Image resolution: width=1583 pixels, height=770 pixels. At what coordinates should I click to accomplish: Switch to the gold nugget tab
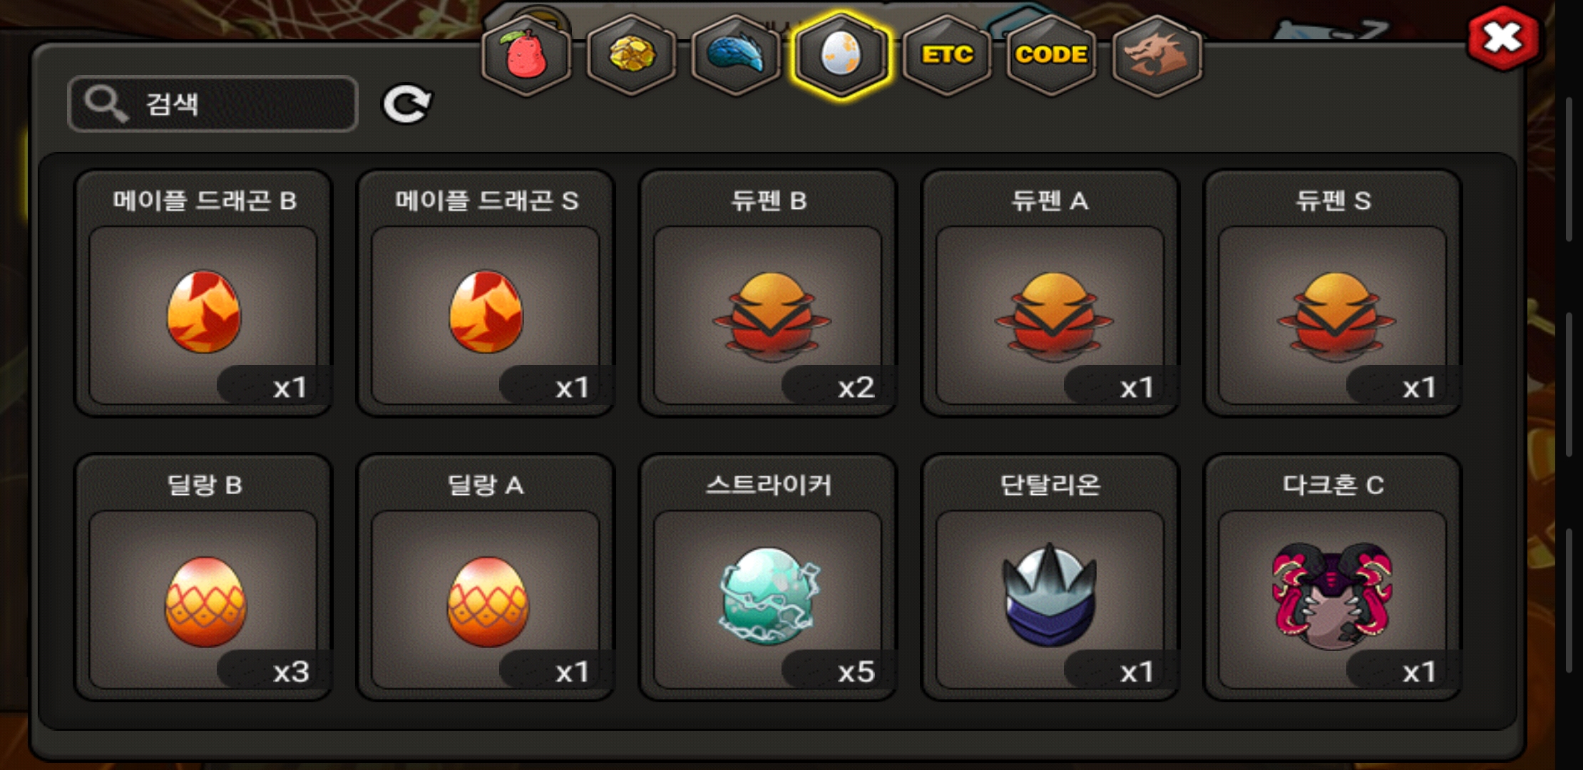(631, 55)
